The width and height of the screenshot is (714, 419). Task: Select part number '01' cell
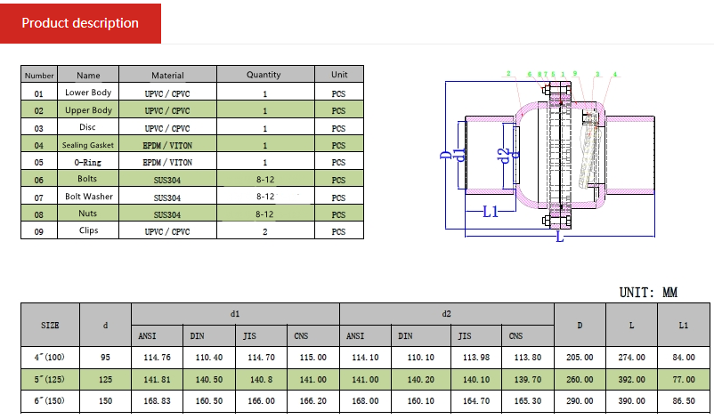pyautogui.click(x=39, y=93)
